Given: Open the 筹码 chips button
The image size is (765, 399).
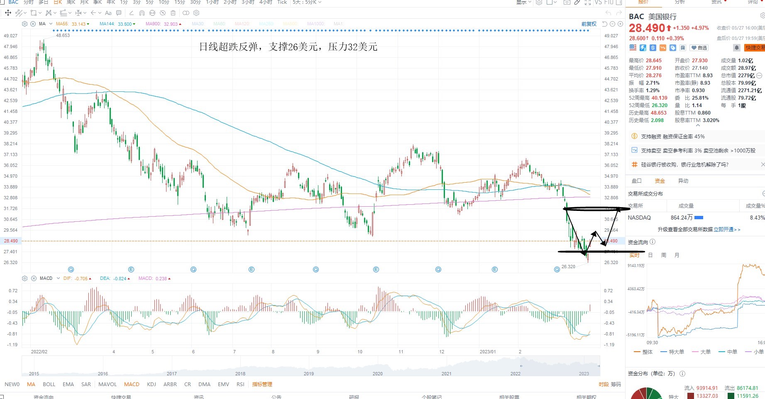Looking at the screenshot, I should (616, 384).
